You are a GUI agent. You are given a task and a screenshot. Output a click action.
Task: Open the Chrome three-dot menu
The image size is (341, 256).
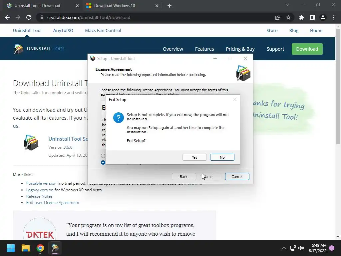pos(334,17)
